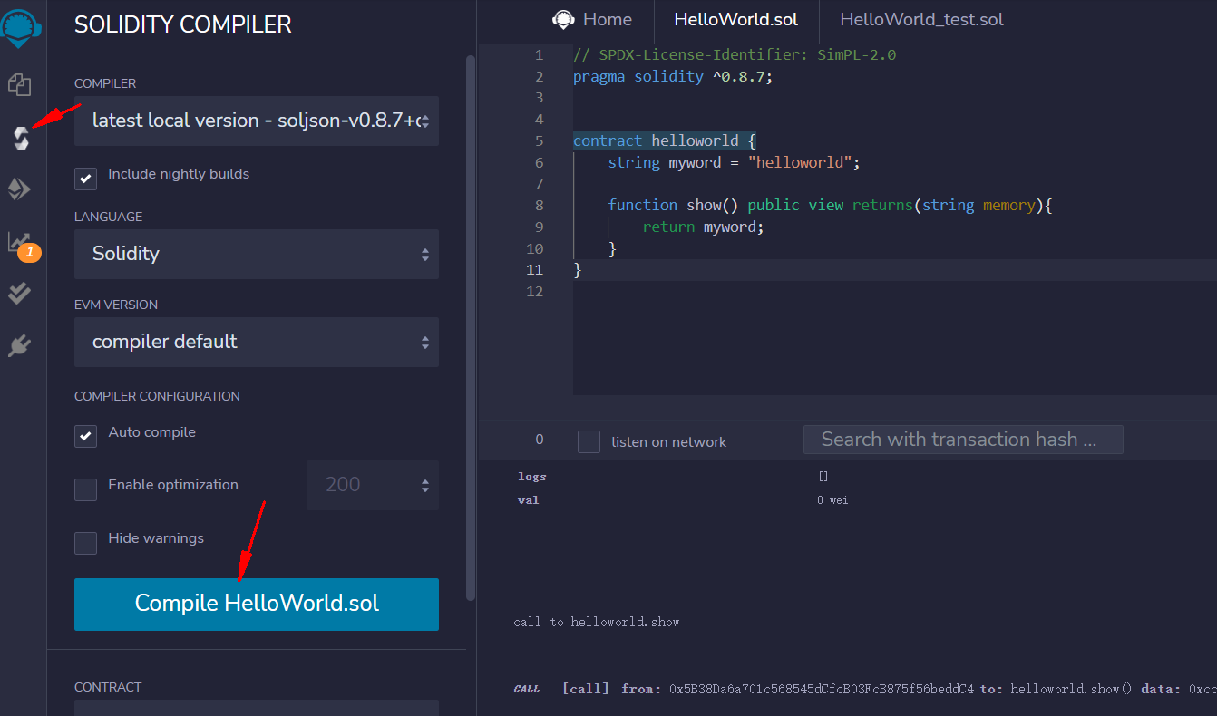Check the Hide warnings option
Viewport: 1217px width, 716px height.
pos(84,543)
